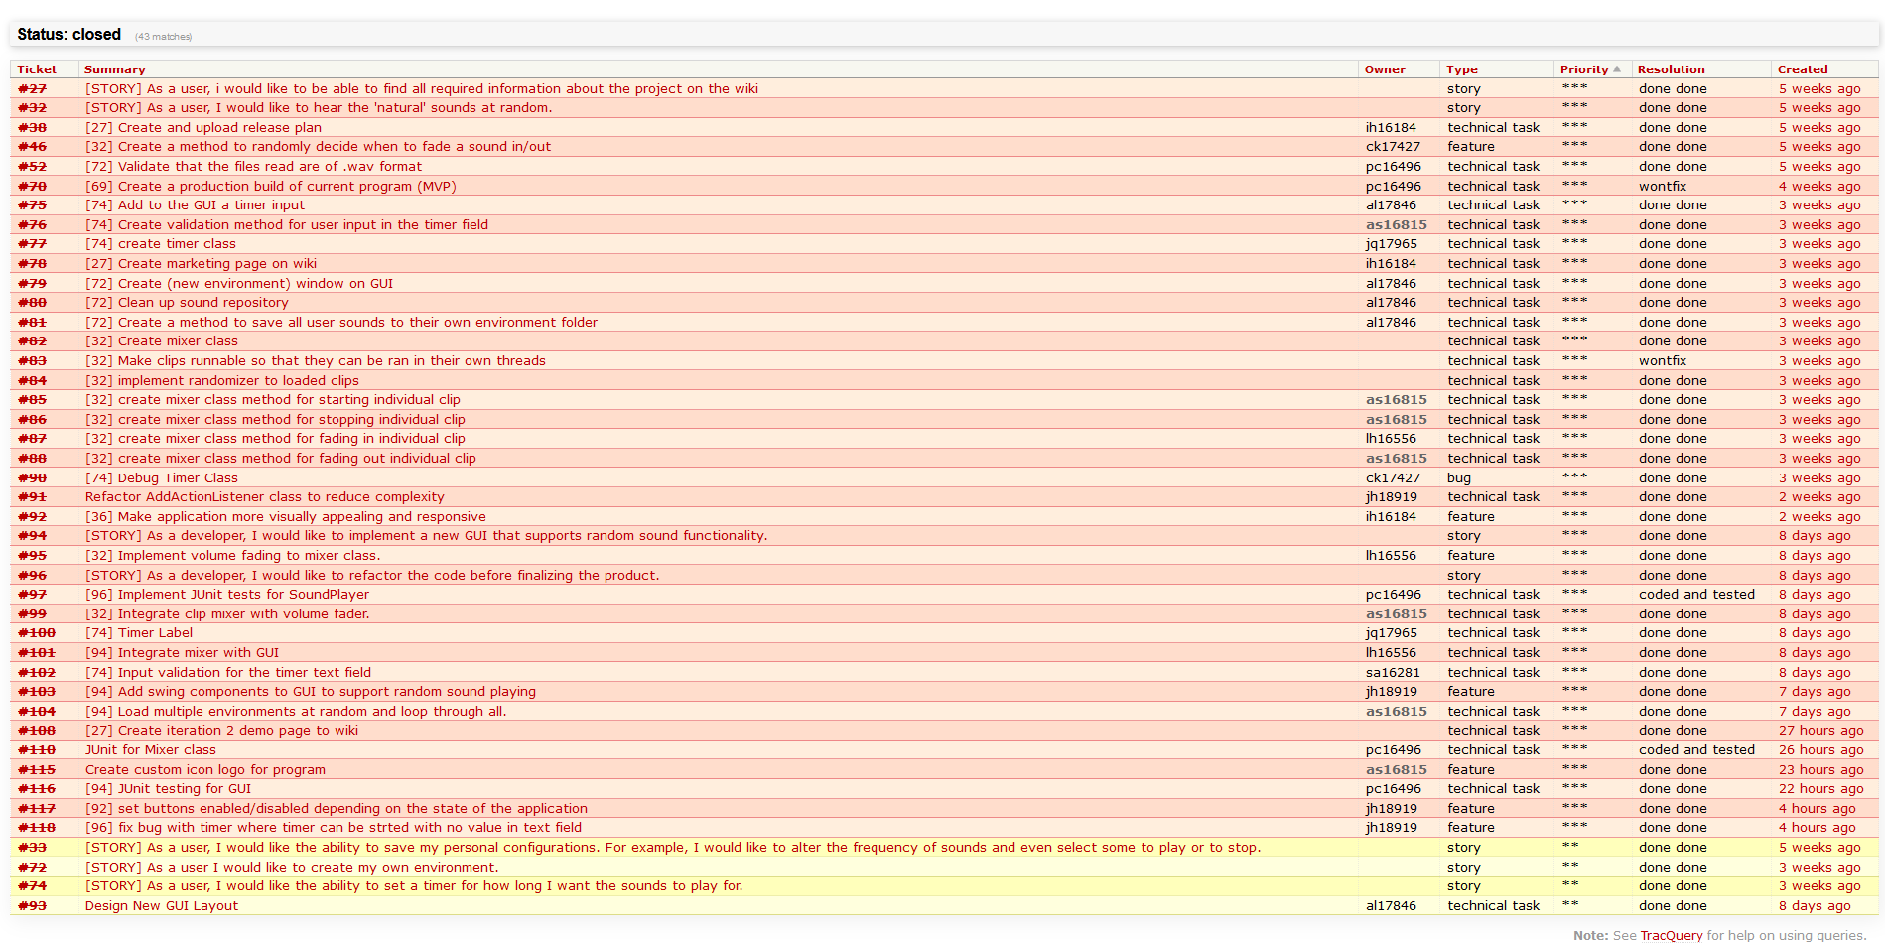Click the 'wontfix' resolution in row #83
The height and width of the screenshot is (947, 1885).
pos(1663,361)
